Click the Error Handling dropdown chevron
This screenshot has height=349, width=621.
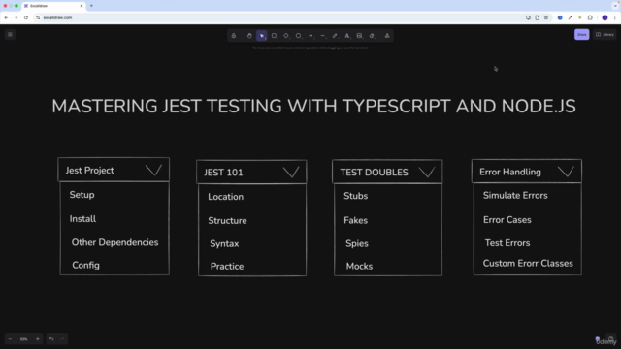pos(566,172)
